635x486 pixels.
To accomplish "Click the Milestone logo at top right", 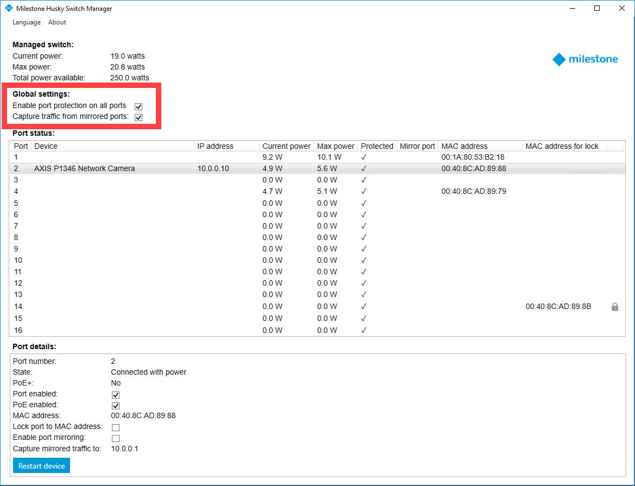I will [585, 59].
